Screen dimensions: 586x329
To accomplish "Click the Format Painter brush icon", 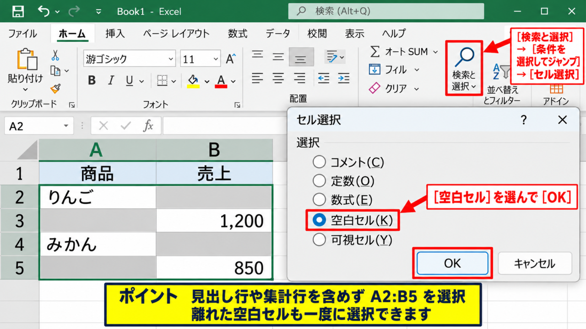I will 55,88.
